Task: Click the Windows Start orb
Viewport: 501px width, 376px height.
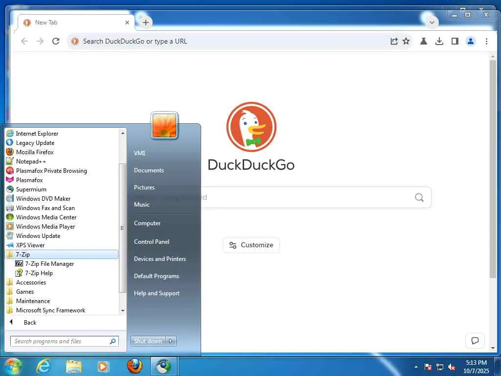Action: point(12,366)
